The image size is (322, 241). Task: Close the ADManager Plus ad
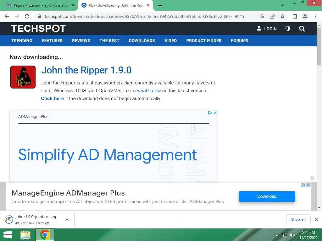coord(215,113)
